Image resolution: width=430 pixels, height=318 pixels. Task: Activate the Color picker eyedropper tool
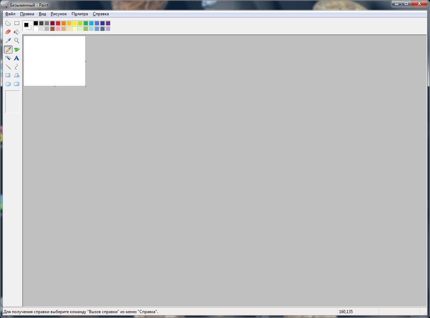8,41
